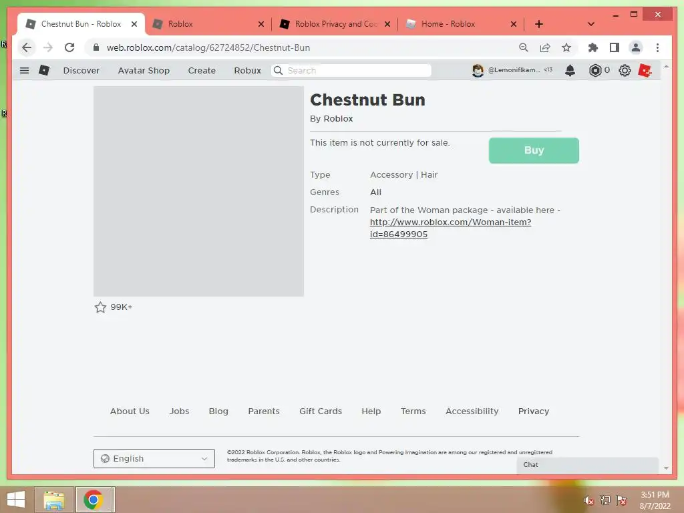Image resolution: width=684 pixels, height=513 pixels.
Task: Click the green Buy button
Action: (x=534, y=150)
